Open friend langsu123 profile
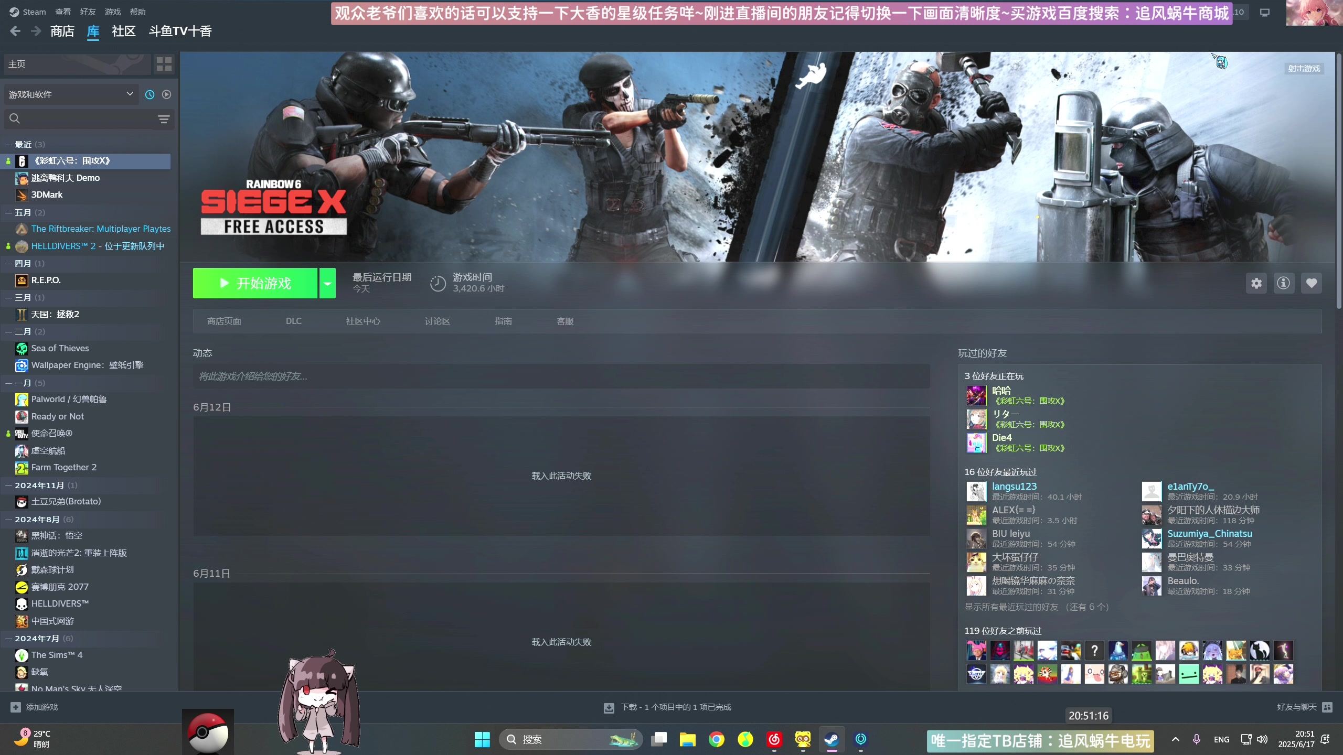Image resolution: width=1343 pixels, height=755 pixels. [1014, 486]
